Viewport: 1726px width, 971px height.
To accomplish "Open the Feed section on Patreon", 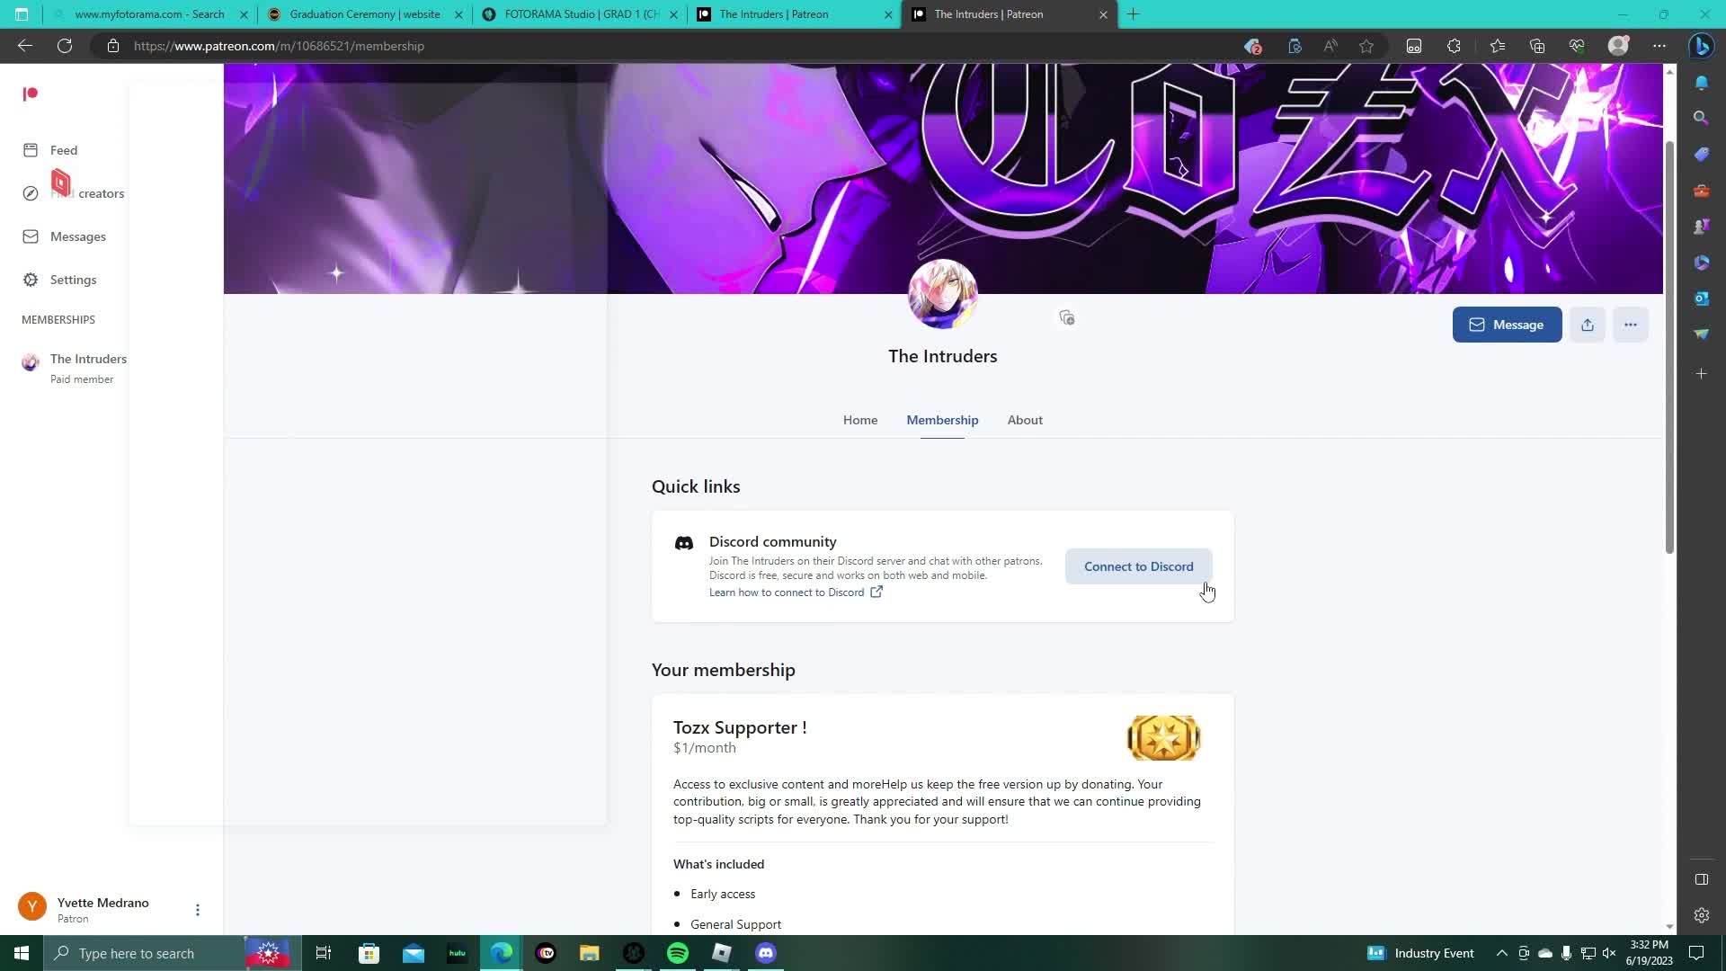I will click(63, 150).
